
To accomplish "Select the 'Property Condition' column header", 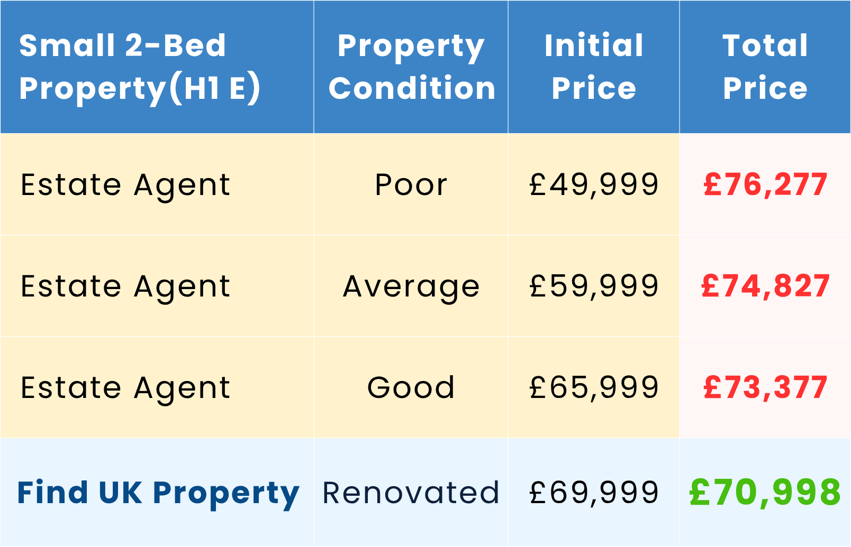I will pyautogui.click(x=411, y=67).
